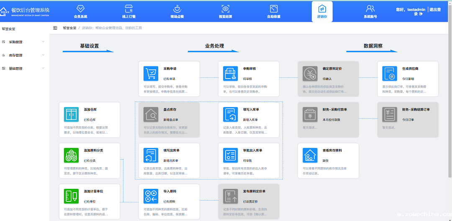Open the 会员系统 top navigation icon
Screen dimensions: 452x221
point(80,9)
